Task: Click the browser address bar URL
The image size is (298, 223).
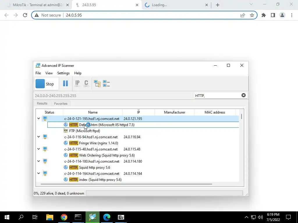Action: tap(74, 15)
